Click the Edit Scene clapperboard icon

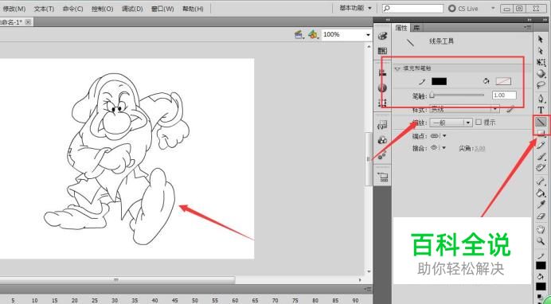tap(299, 34)
